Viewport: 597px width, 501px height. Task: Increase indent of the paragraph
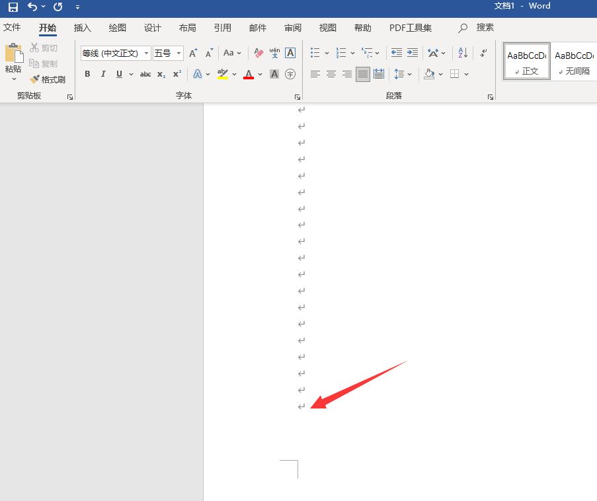click(412, 53)
